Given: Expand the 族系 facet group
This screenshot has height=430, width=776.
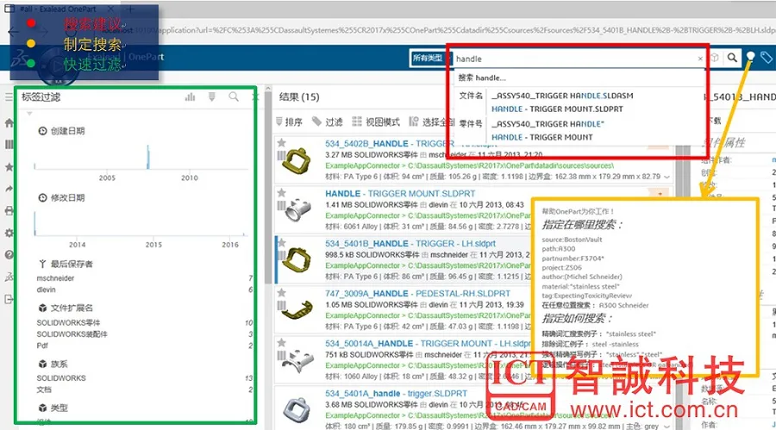Looking at the screenshot, I should [53, 364].
